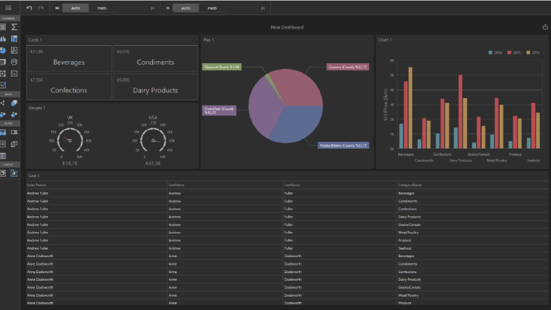The width and height of the screenshot is (551, 310).
Task: Click the 2014 legend color swatch
Action: click(491, 53)
